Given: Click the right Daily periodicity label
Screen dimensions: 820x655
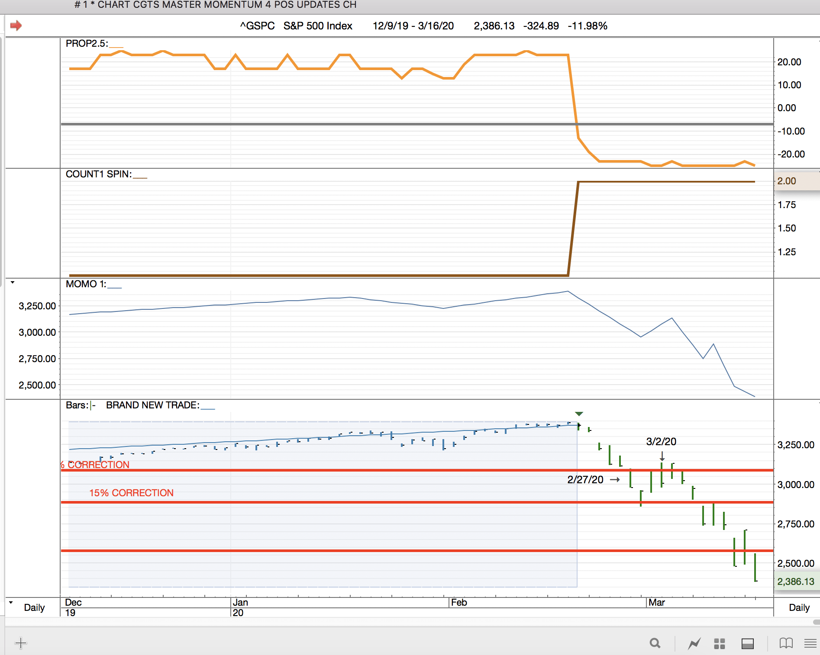Looking at the screenshot, I should pyautogui.click(x=799, y=607).
